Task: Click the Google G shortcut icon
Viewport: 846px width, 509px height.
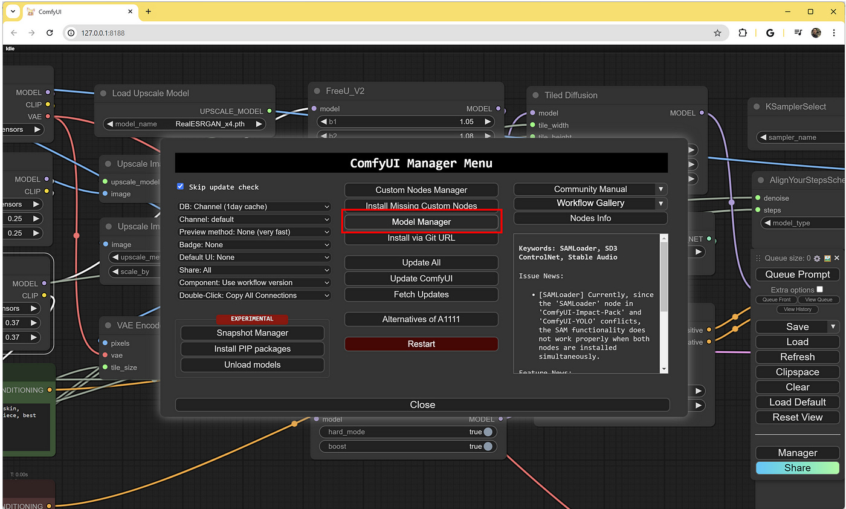Action: (770, 33)
